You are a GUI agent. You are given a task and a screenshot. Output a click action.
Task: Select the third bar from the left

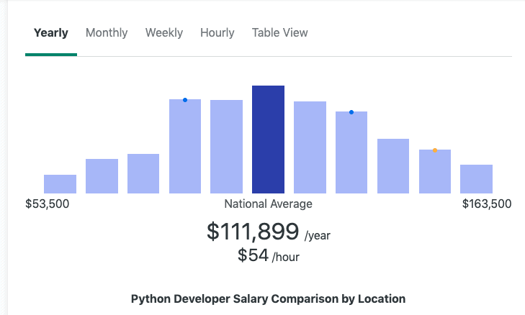[143, 173]
